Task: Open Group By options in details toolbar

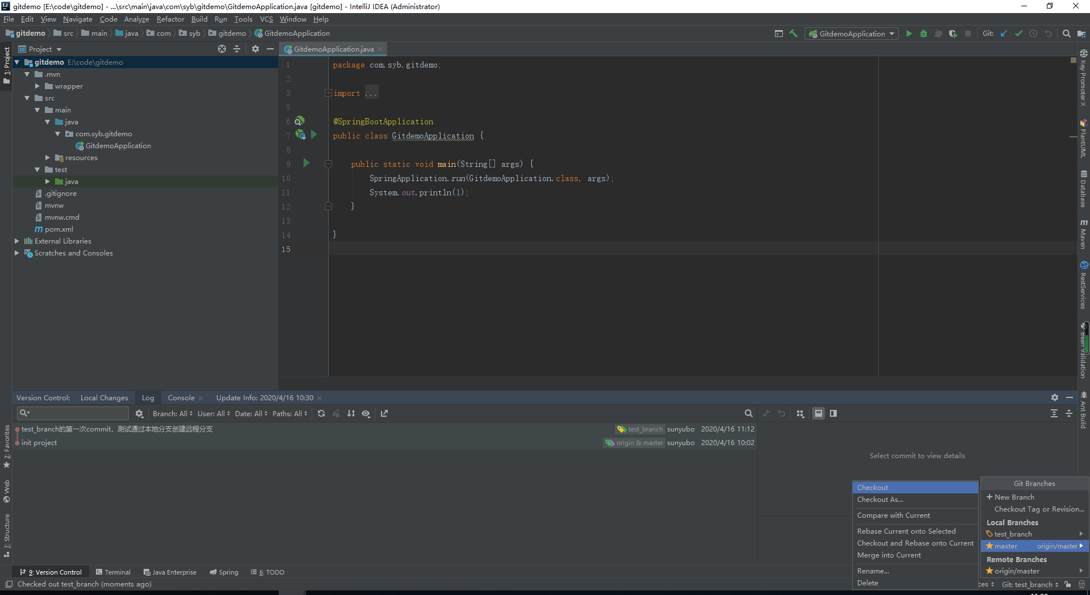Action: [800, 413]
